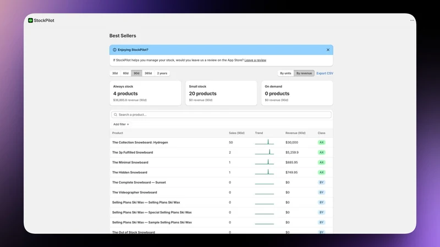Click sales value 50 for Hydrogen snowboard

[x=230, y=142]
